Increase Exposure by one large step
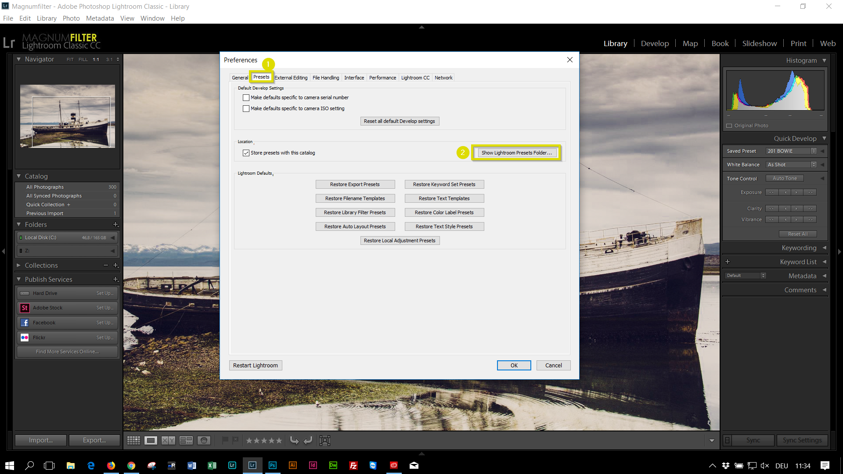Screen dimensions: 843x474 (x=811, y=192)
